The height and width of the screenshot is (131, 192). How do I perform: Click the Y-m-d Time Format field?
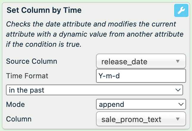click(x=141, y=76)
